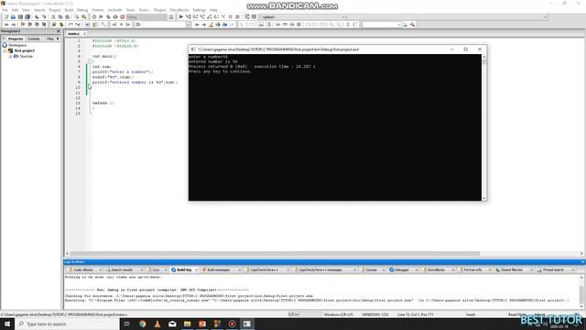
Task: Switch to the Debugger log tab
Action: [402, 269]
